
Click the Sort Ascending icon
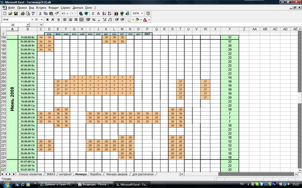pyautogui.click(x=105, y=14)
